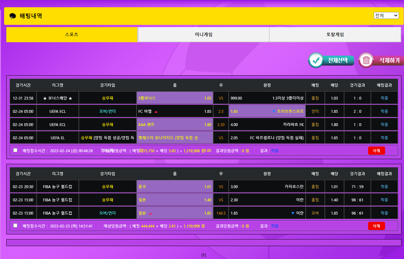The height and width of the screenshot is (259, 404).
Task: Open the 전체 filter dropdown
Action: (386, 15)
